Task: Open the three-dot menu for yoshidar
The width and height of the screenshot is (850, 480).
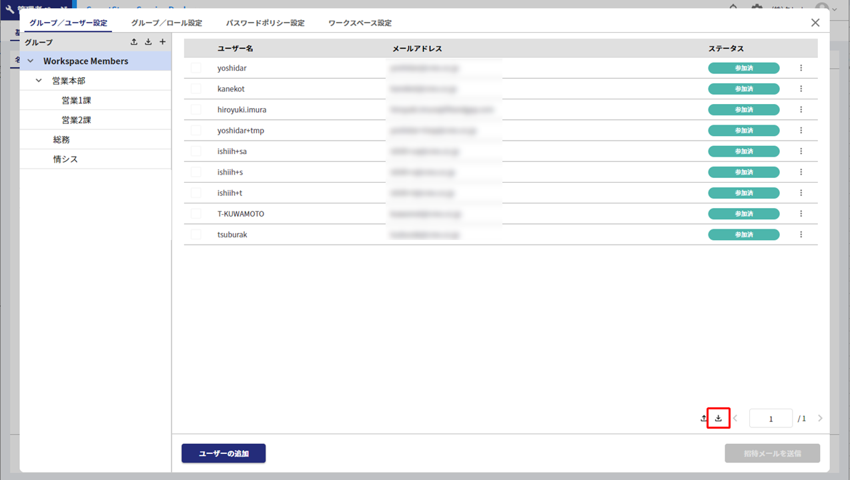Action: (x=801, y=68)
